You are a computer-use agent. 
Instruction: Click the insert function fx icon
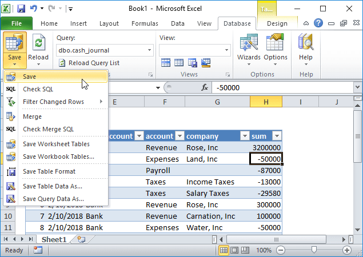click(205, 87)
